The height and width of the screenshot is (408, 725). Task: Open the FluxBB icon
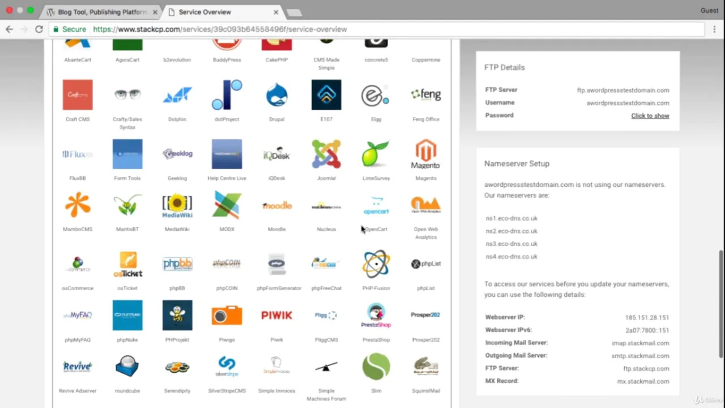pyautogui.click(x=78, y=154)
